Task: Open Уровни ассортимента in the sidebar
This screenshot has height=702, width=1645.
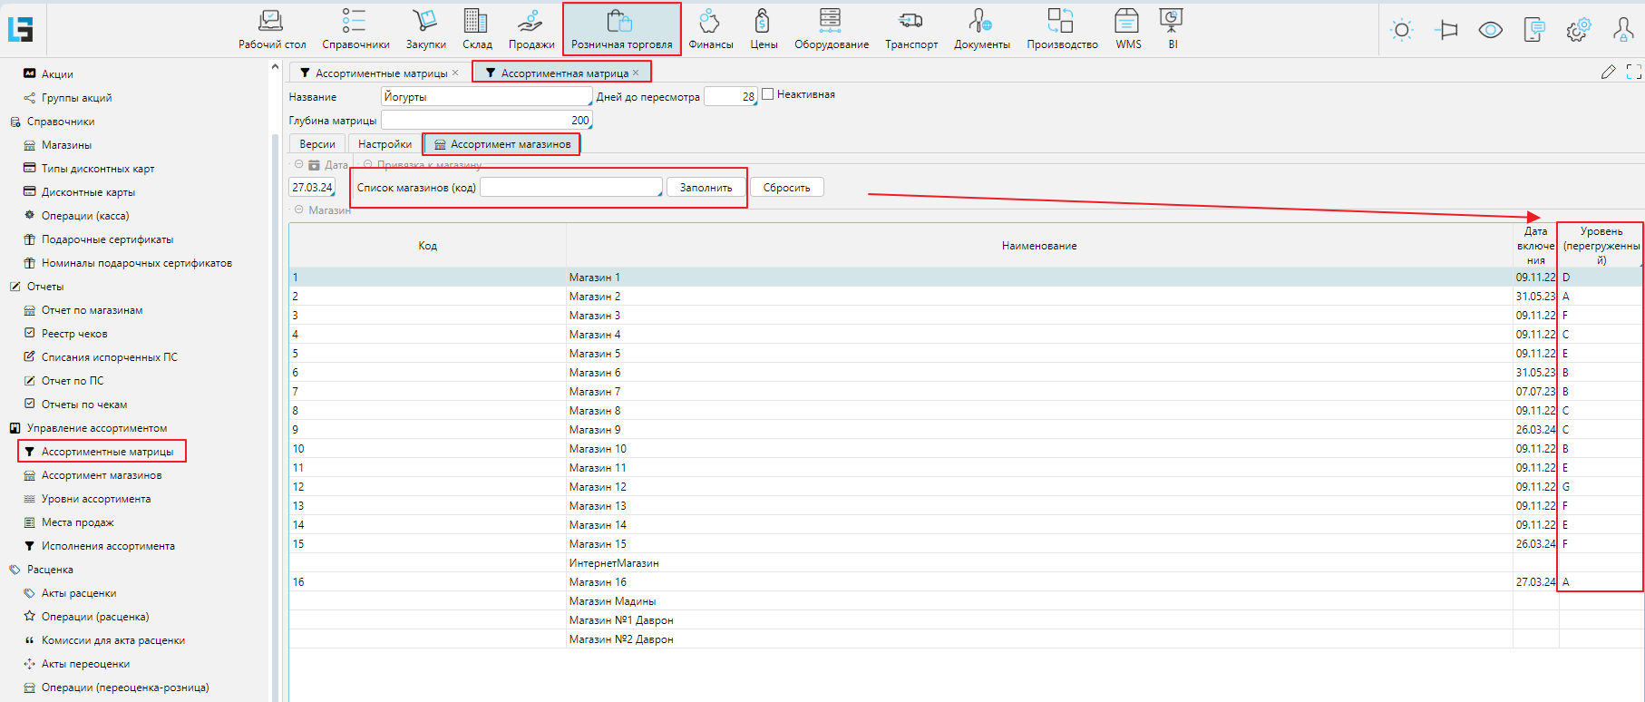Action: [x=96, y=499]
